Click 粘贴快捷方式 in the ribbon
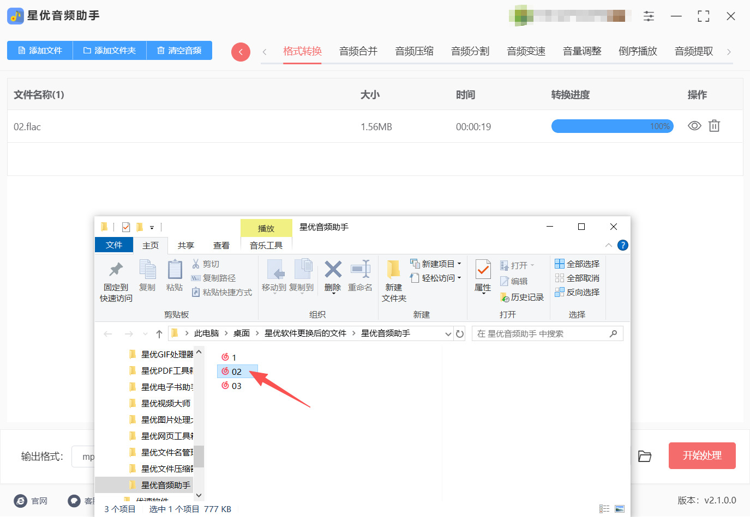The image size is (750, 517). pos(221,293)
